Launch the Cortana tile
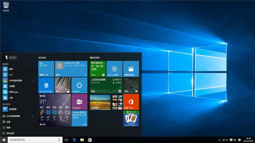The image size is (255, 143). click(x=79, y=85)
